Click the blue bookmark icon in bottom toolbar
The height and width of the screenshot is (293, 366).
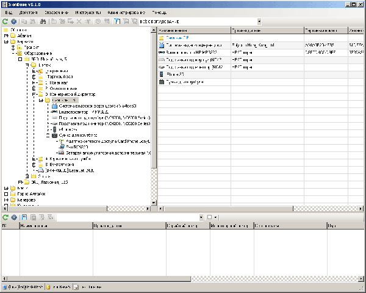24,217
